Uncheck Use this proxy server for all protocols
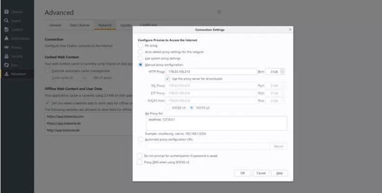The width and height of the screenshot is (382, 193). (x=168, y=79)
